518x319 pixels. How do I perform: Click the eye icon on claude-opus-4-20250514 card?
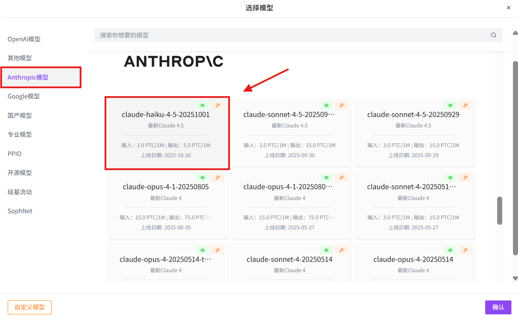coord(450,250)
